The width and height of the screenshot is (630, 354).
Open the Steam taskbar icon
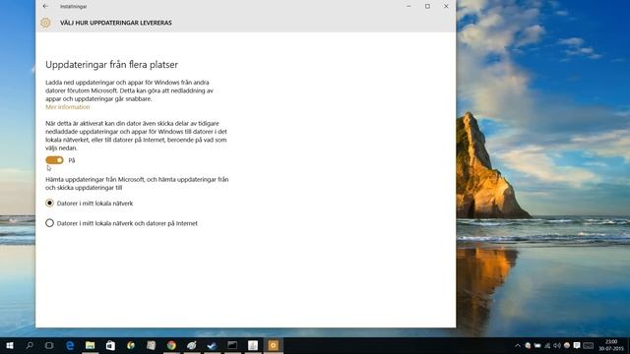[x=213, y=345]
